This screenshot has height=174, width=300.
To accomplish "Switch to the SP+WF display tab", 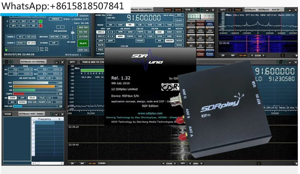I will coord(92,164).
